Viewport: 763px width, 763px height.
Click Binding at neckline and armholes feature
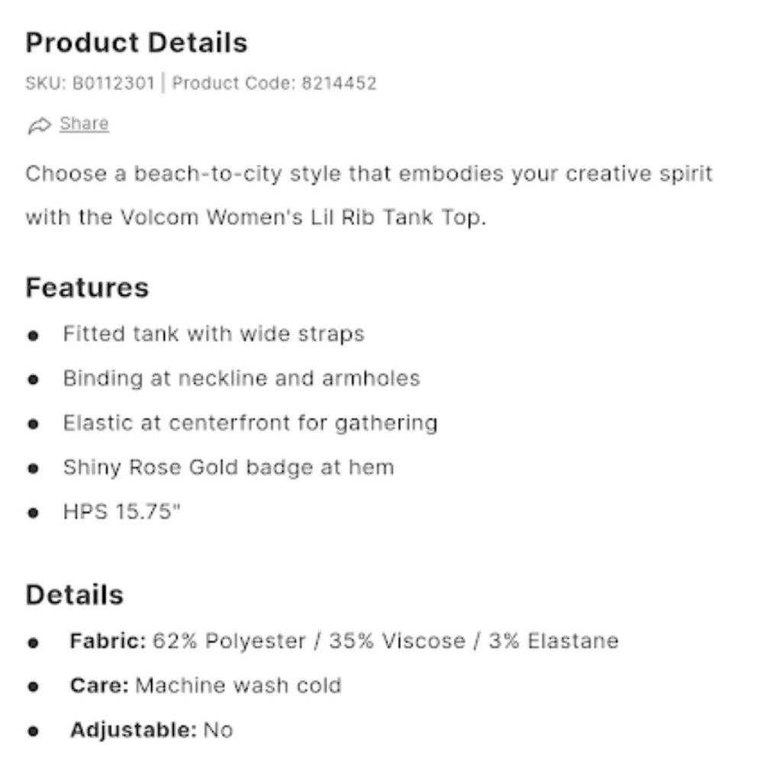[x=241, y=378]
